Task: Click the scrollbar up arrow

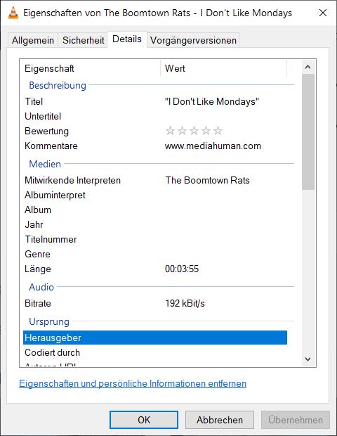Action: [308, 67]
